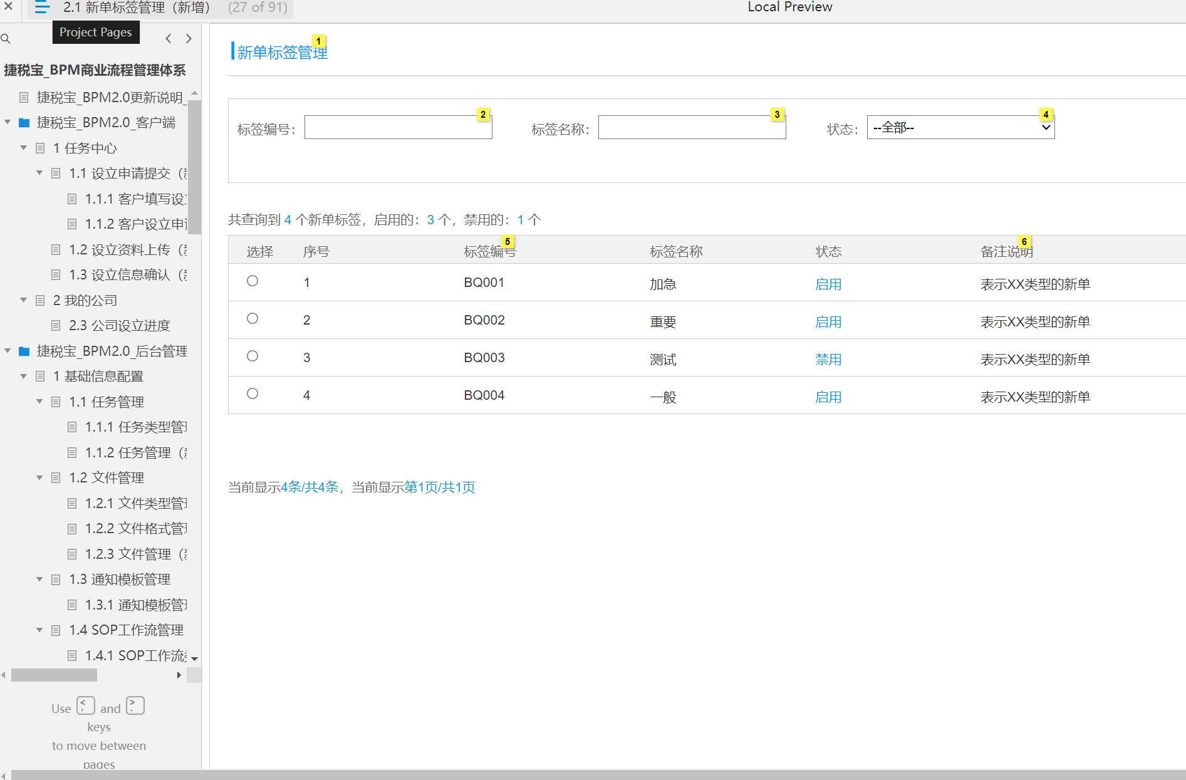The height and width of the screenshot is (780, 1186).
Task: Click the folder icon of 捷税宝_BPM2.0_客户端
Action: tap(24, 123)
